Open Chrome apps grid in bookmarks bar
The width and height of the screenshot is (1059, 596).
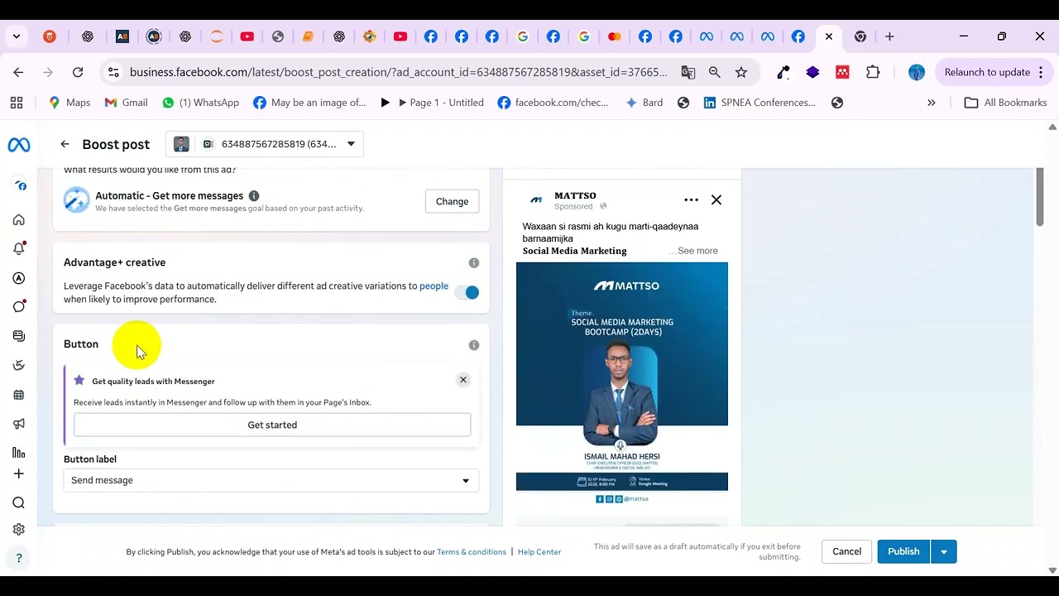[x=17, y=103]
